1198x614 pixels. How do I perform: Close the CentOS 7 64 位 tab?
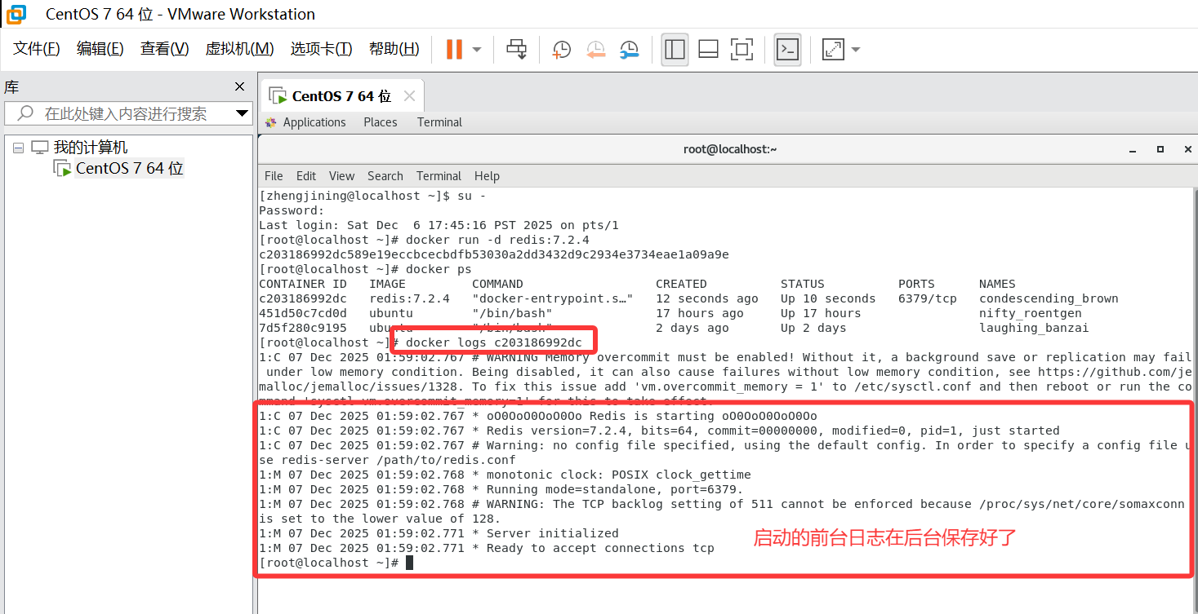[409, 96]
